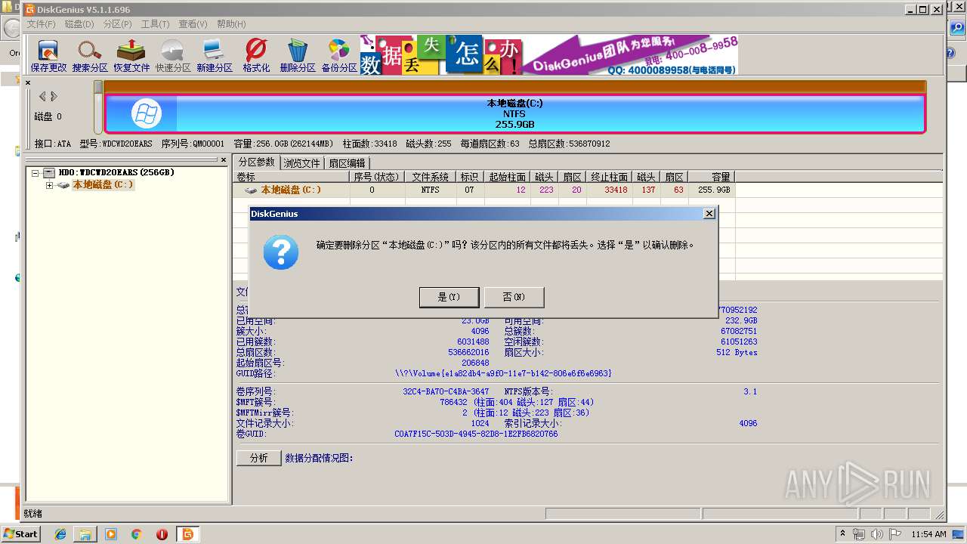Click the 分析 analyze button
The image size is (967, 544).
258,458
